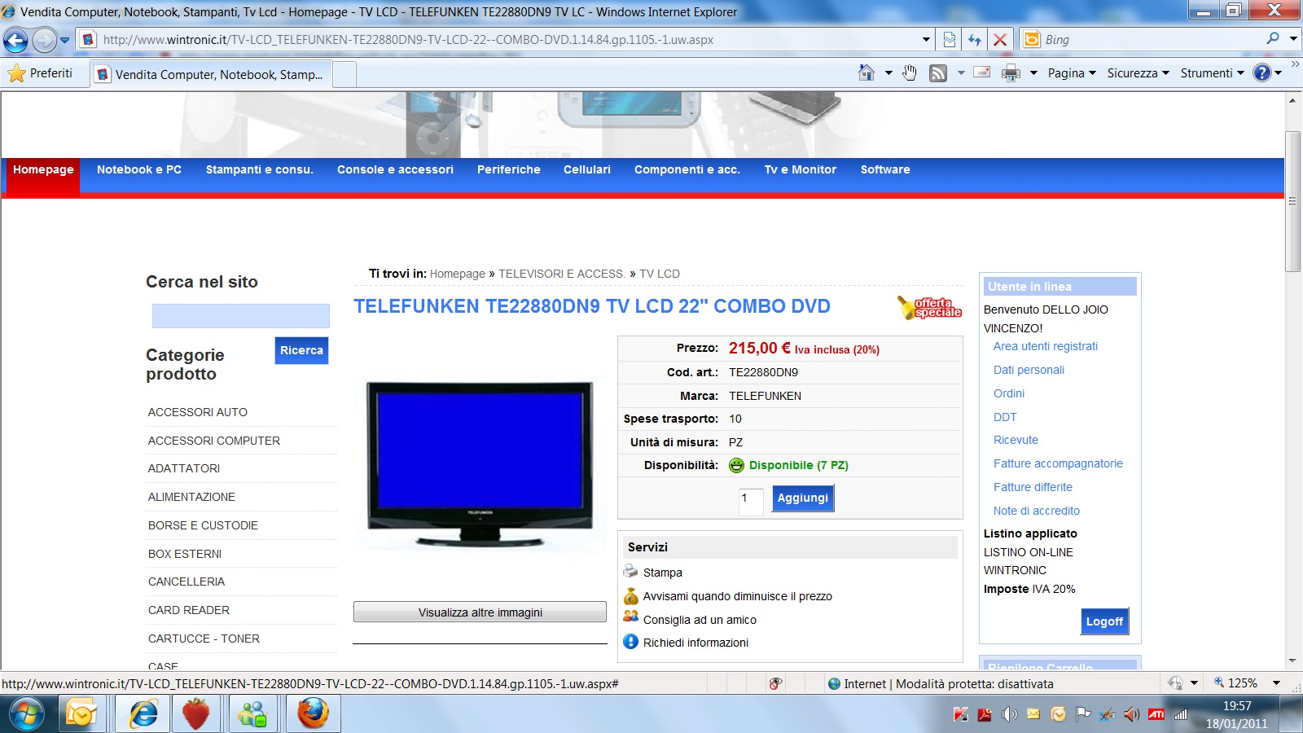Screen dimensions: 1303x733
Task: Open the Cellulari navigation tab
Action: pos(587,169)
